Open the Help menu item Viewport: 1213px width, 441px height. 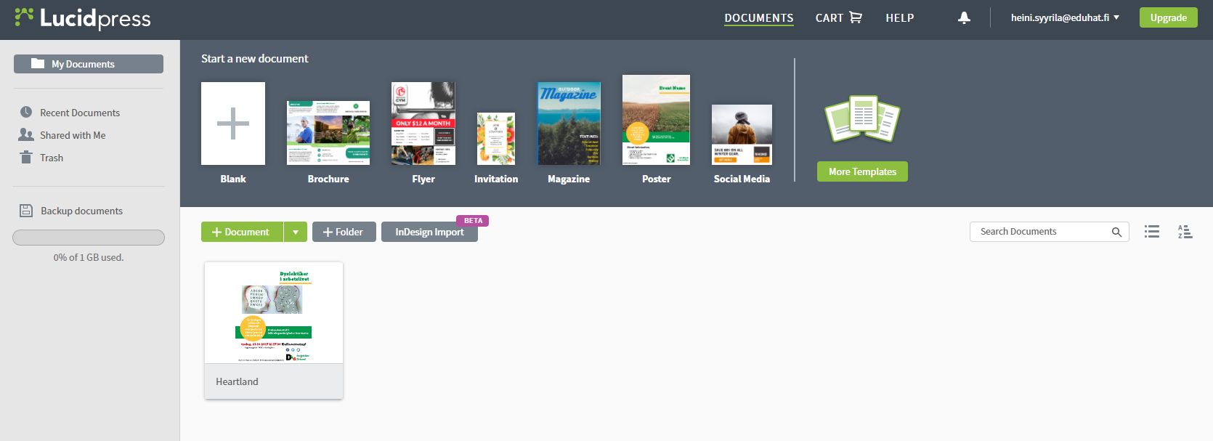click(899, 18)
